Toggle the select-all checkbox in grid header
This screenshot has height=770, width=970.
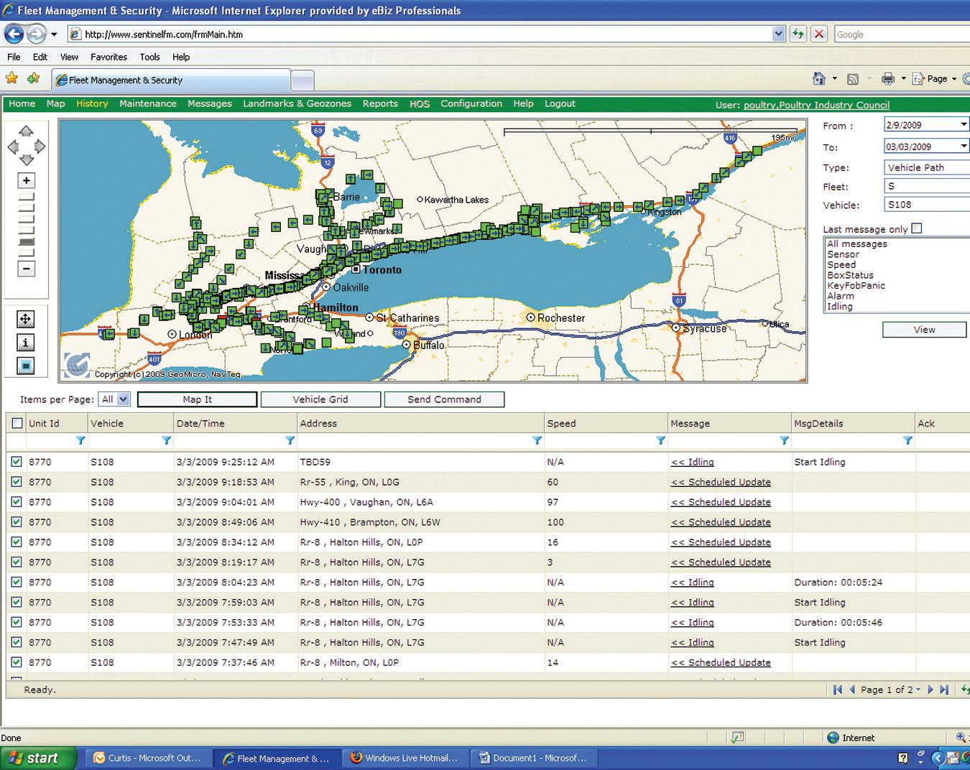point(17,423)
